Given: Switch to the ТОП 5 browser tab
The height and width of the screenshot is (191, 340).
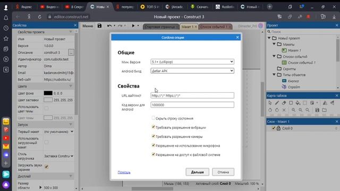Looking at the screenshot, I should (x=150, y=7).
